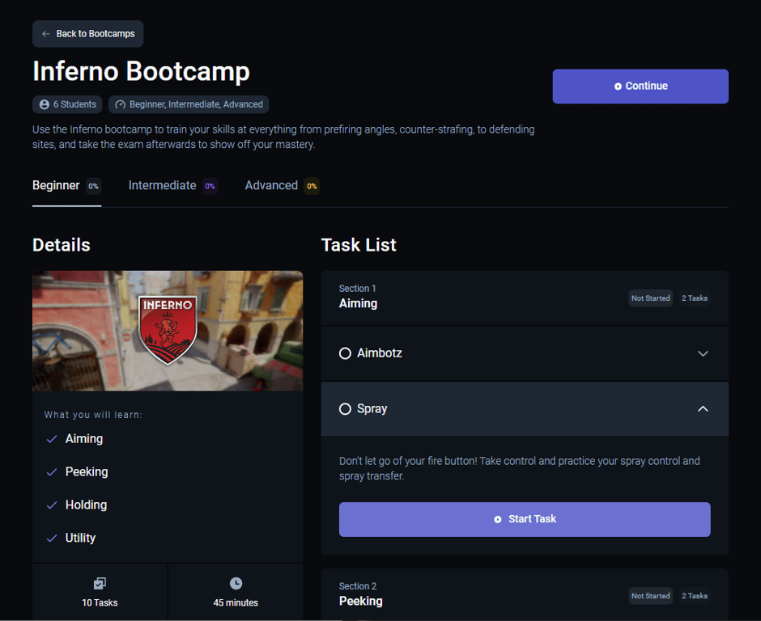Click the play icon in Start Task
761x621 pixels.
pyautogui.click(x=497, y=519)
